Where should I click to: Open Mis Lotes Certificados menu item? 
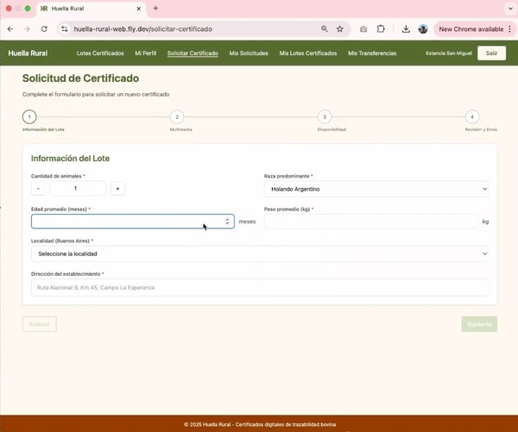tap(308, 53)
